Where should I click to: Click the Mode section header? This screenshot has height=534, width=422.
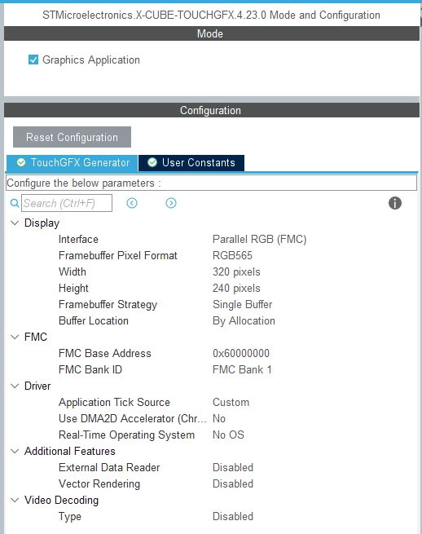pos(212,33)
